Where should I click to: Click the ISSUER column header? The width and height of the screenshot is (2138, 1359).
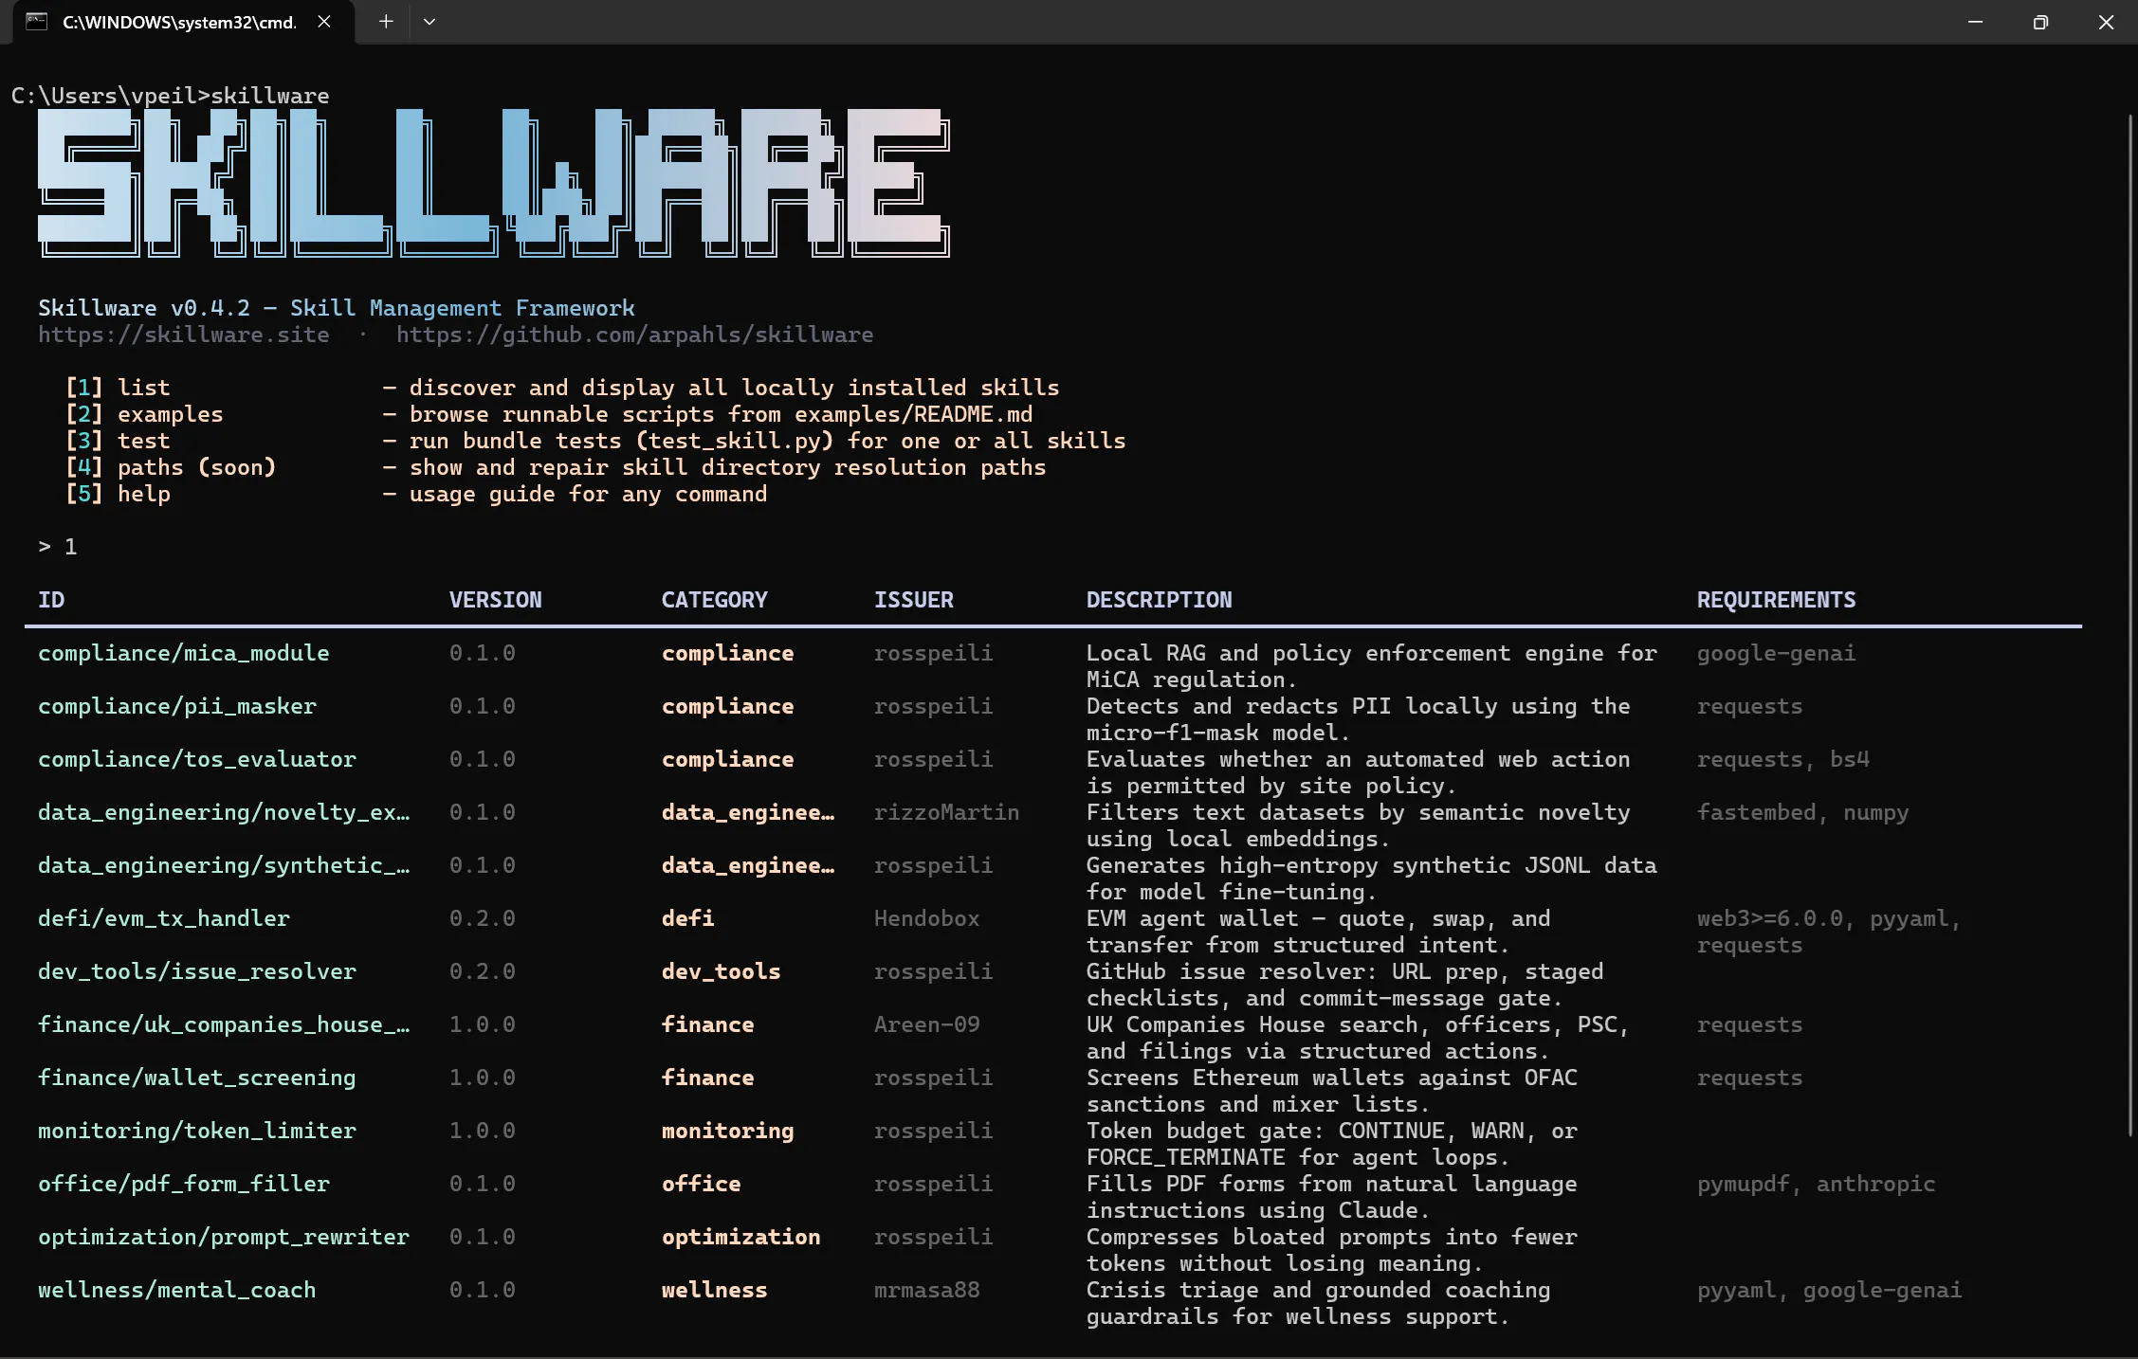tap(914, 600)
